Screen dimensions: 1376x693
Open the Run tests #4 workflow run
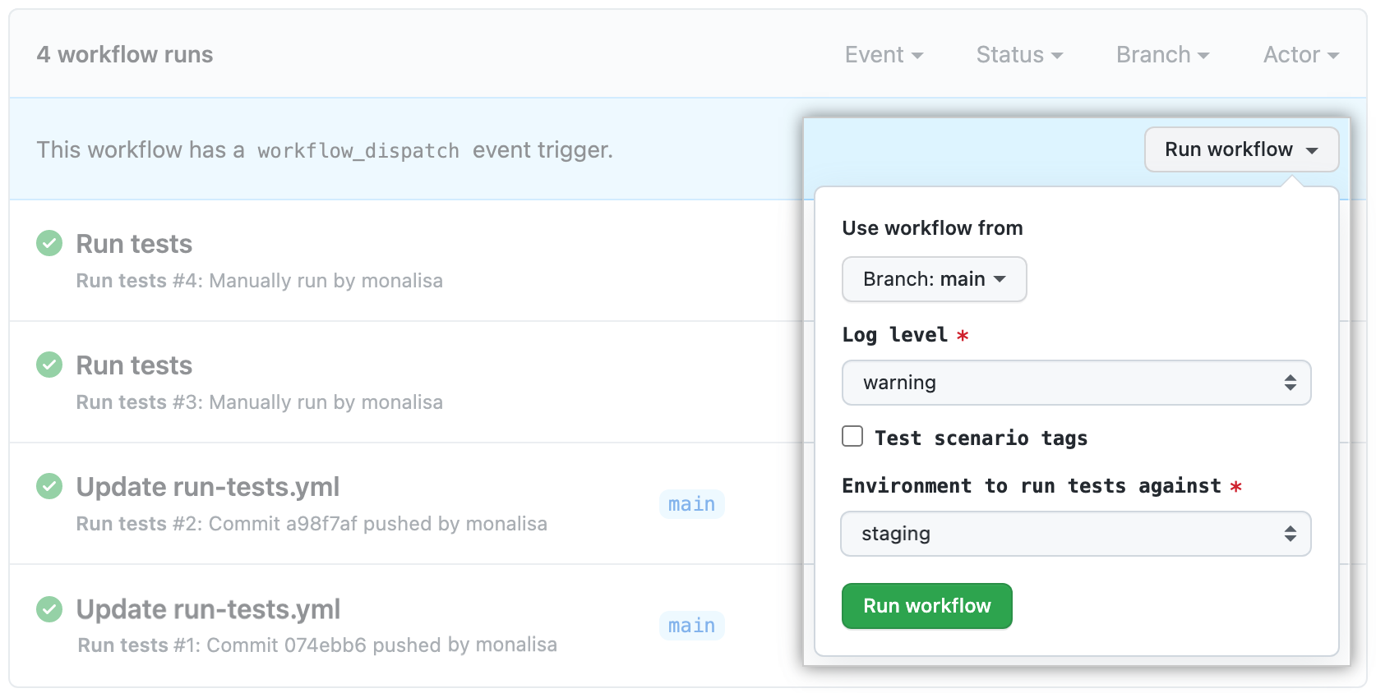(133, 243)
